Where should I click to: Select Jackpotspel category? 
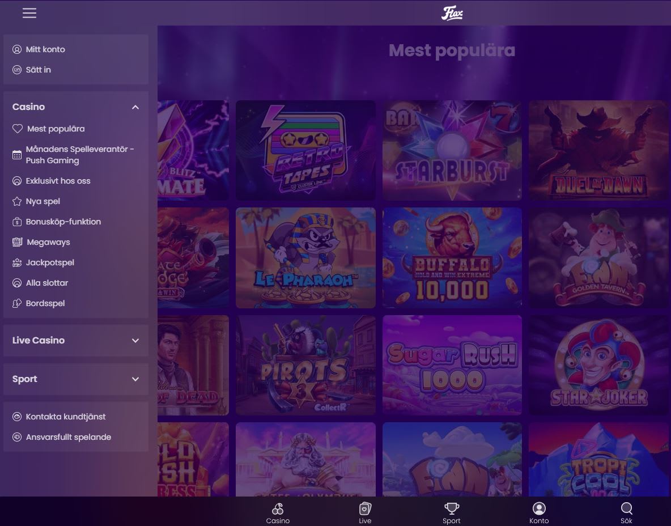pyautogui.click(x=50, y=263)
